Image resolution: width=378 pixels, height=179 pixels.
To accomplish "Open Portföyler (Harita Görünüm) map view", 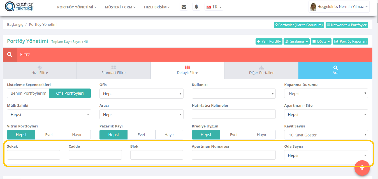I will 299,25.
